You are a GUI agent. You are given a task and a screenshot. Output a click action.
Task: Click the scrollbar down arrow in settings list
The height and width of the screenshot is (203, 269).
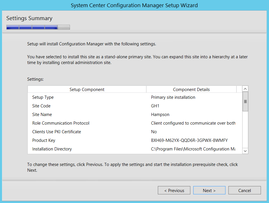[245, 150]
